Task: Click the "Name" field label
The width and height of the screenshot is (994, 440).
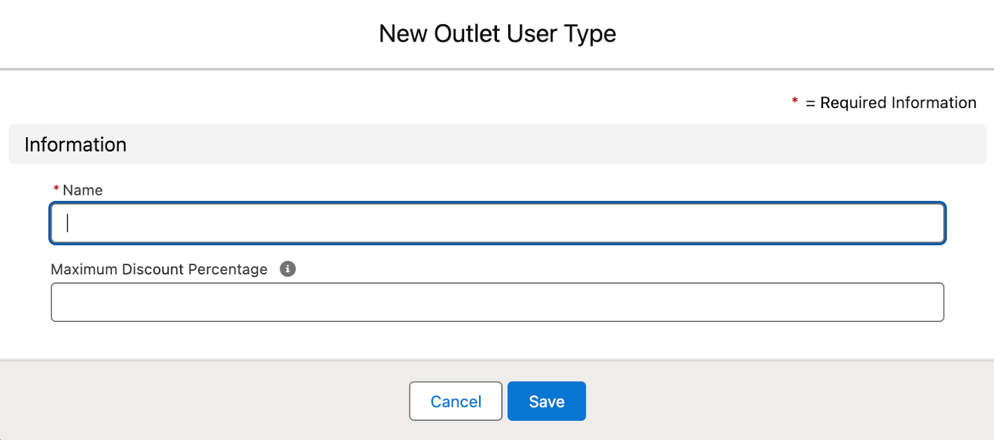Action: [83, 191]
